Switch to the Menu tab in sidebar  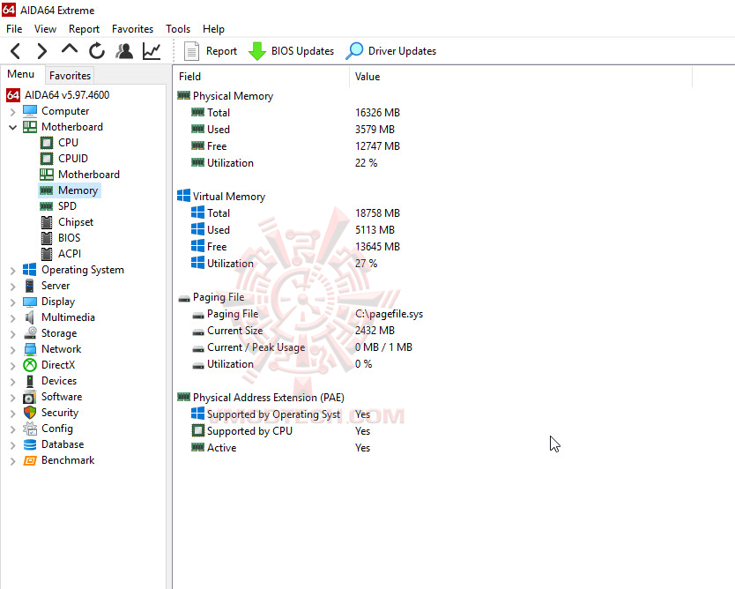[x=20, y=74]
